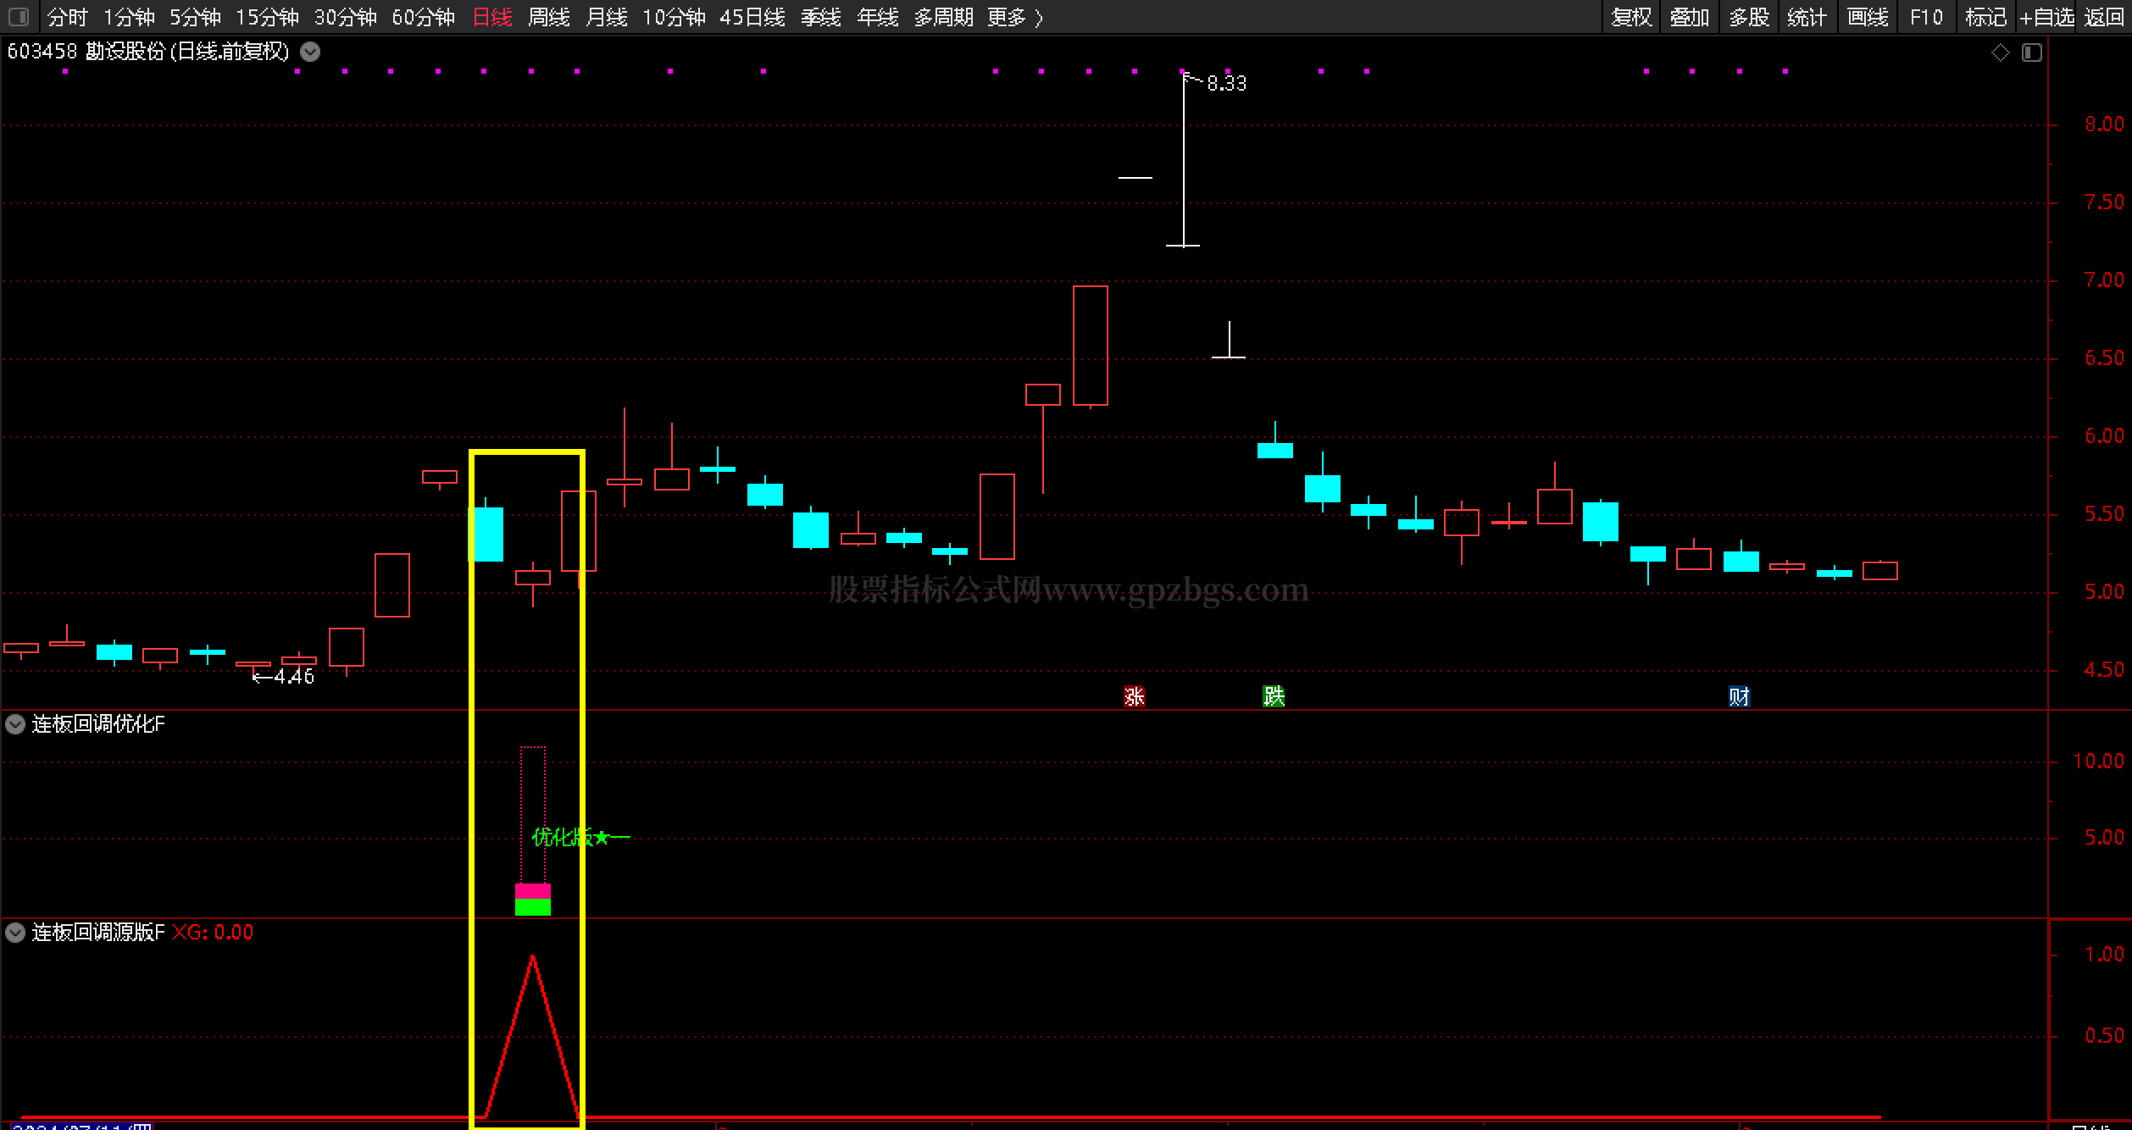Switch to 季线 quarterly chart
Image resolution: width=2132 pixels, height=1130 pixels.
pos(821,17)
